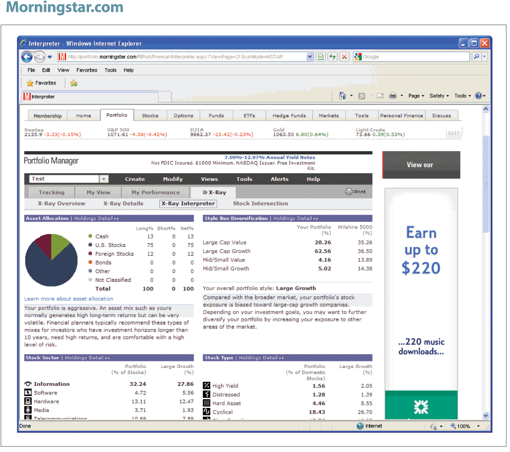The width and height of the screenshot is (510, 452).
Task: Expand the address bar URL dropdown
Action: click(x=310, y=57)
